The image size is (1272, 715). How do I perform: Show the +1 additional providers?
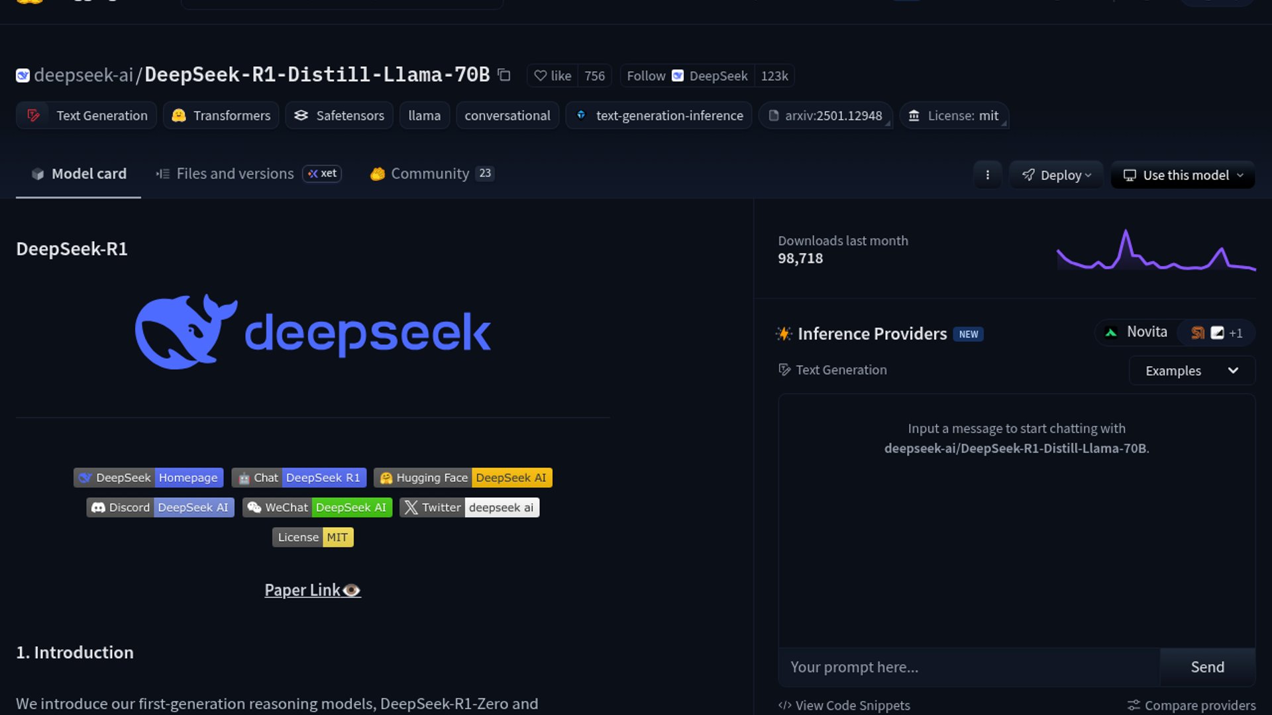[1235, 333]
